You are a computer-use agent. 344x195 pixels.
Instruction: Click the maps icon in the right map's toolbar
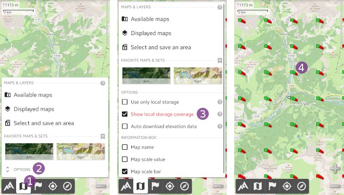click(258, 186)
